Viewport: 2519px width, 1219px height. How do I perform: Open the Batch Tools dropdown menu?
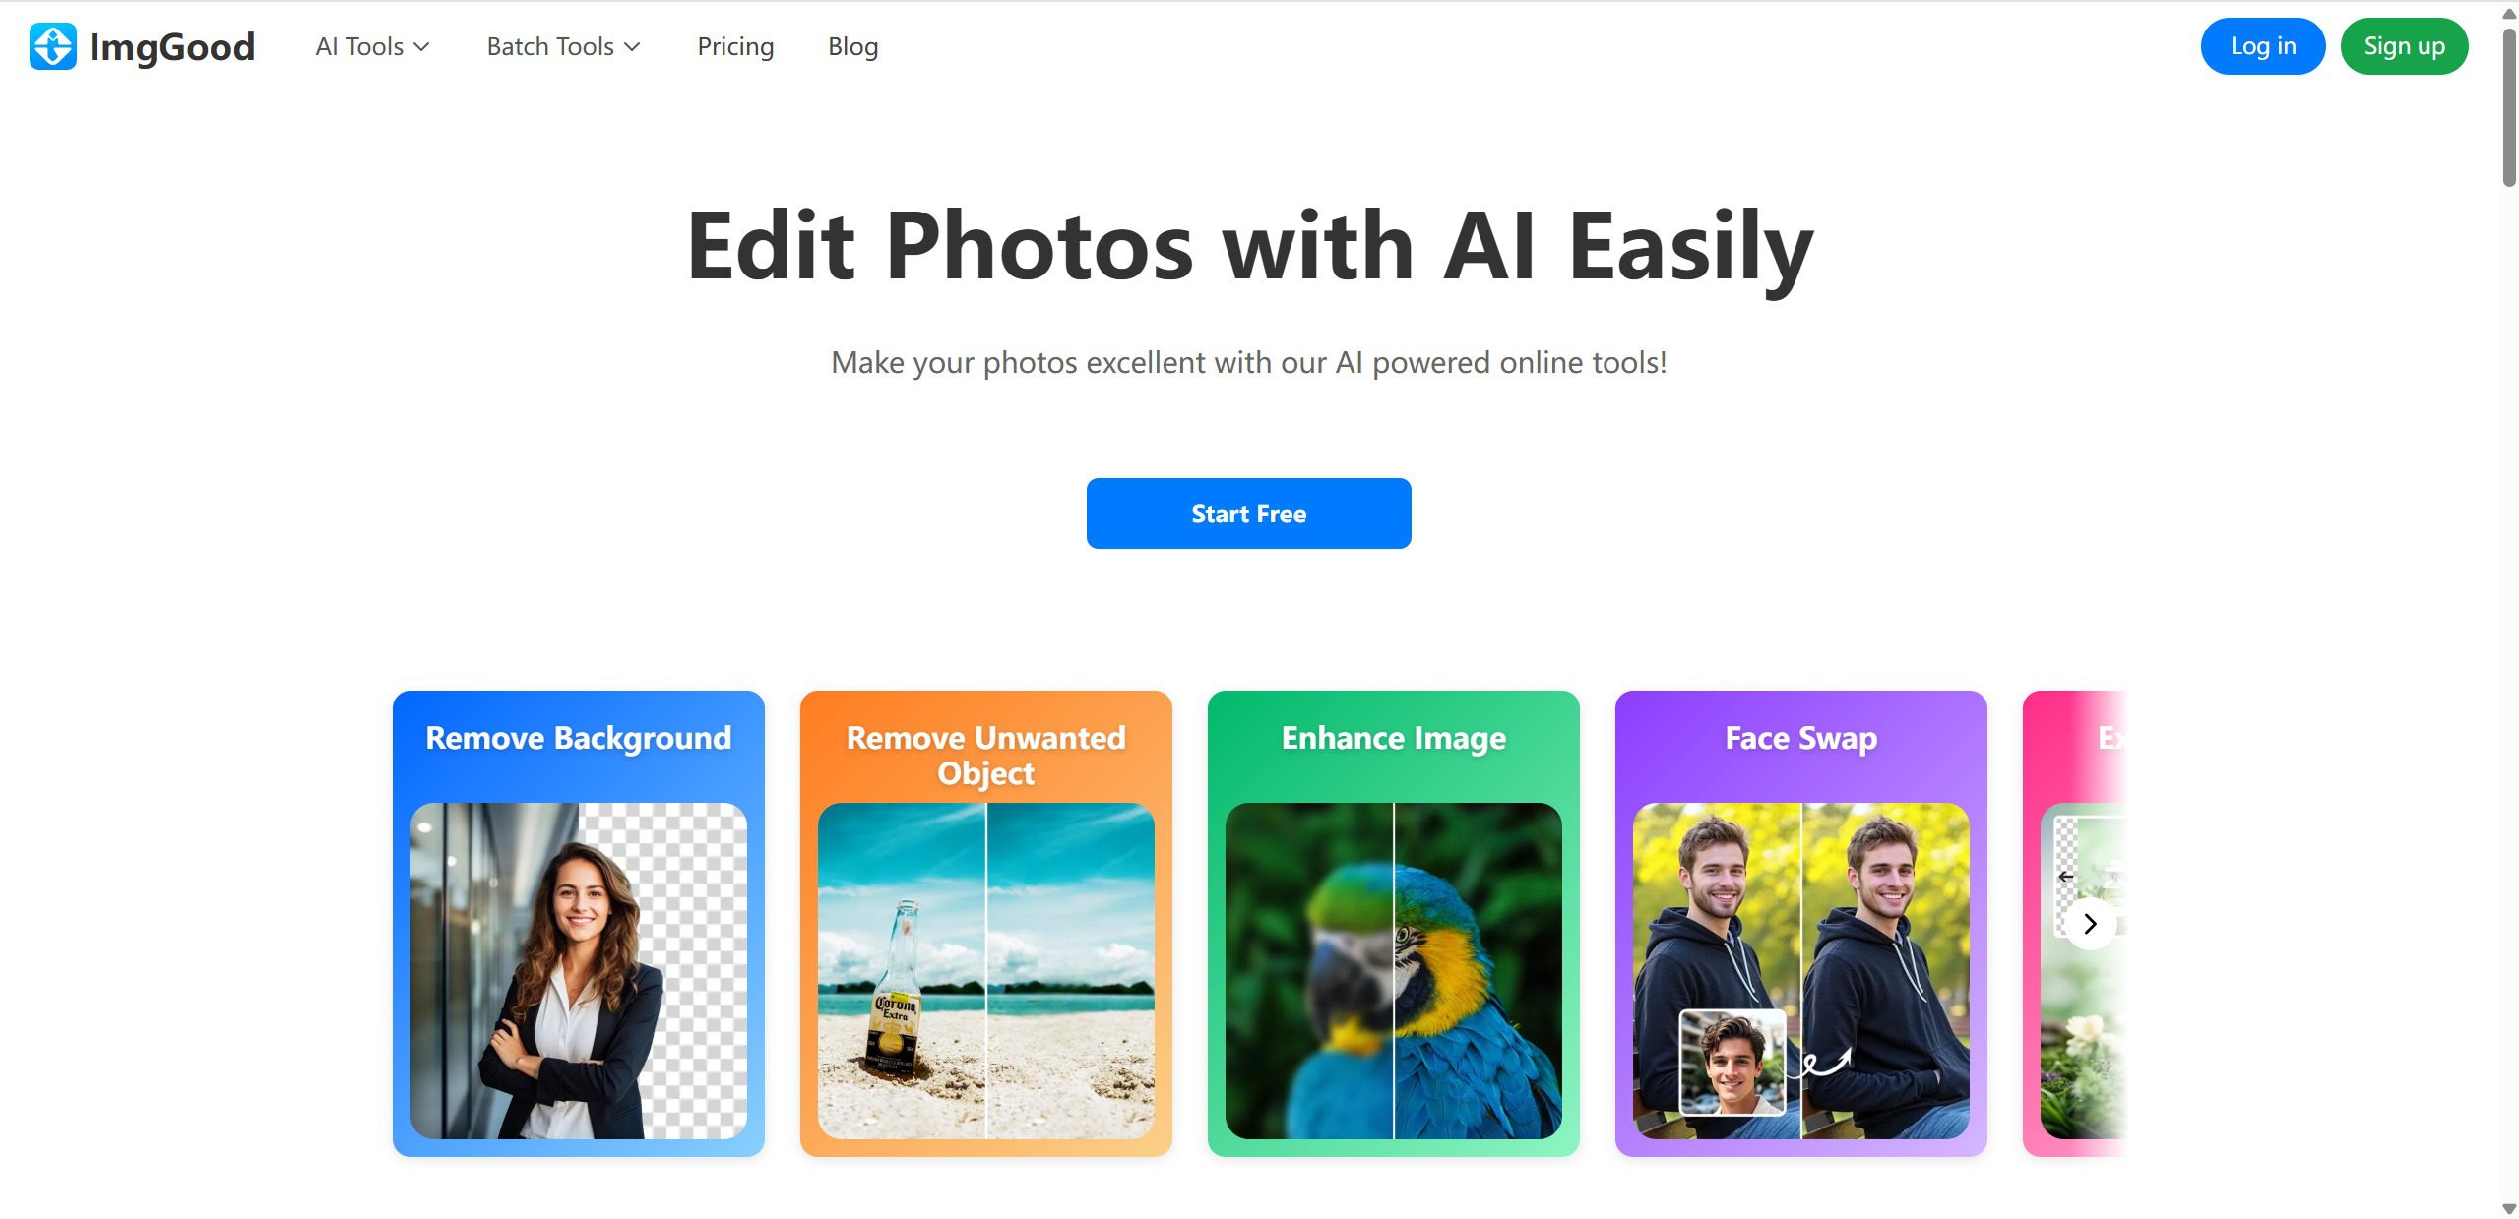[563, 46]
